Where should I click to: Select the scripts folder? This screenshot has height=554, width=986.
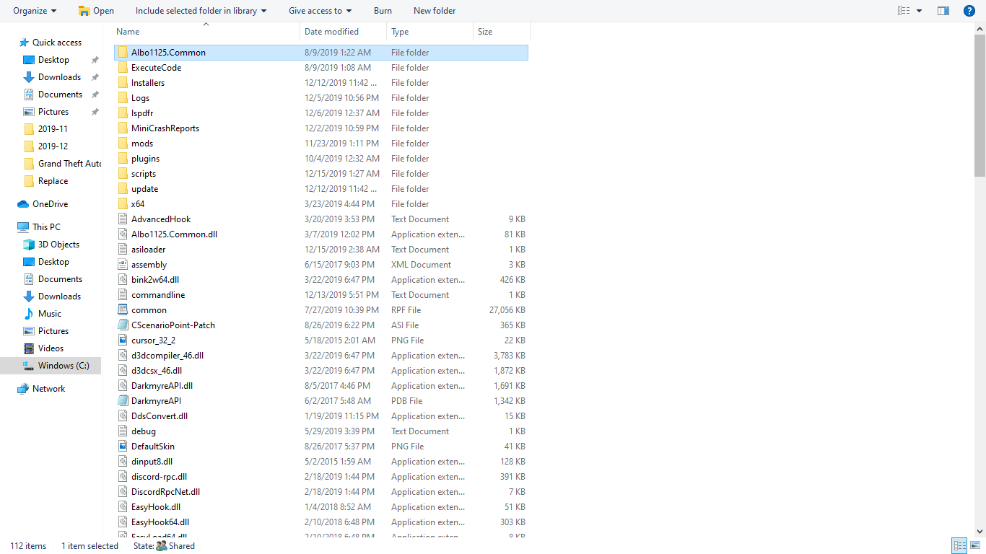click(144, 174)
